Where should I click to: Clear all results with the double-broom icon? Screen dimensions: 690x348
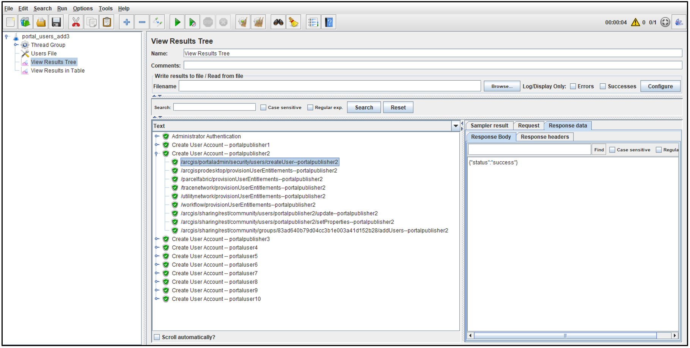click(x=258, y=22)
